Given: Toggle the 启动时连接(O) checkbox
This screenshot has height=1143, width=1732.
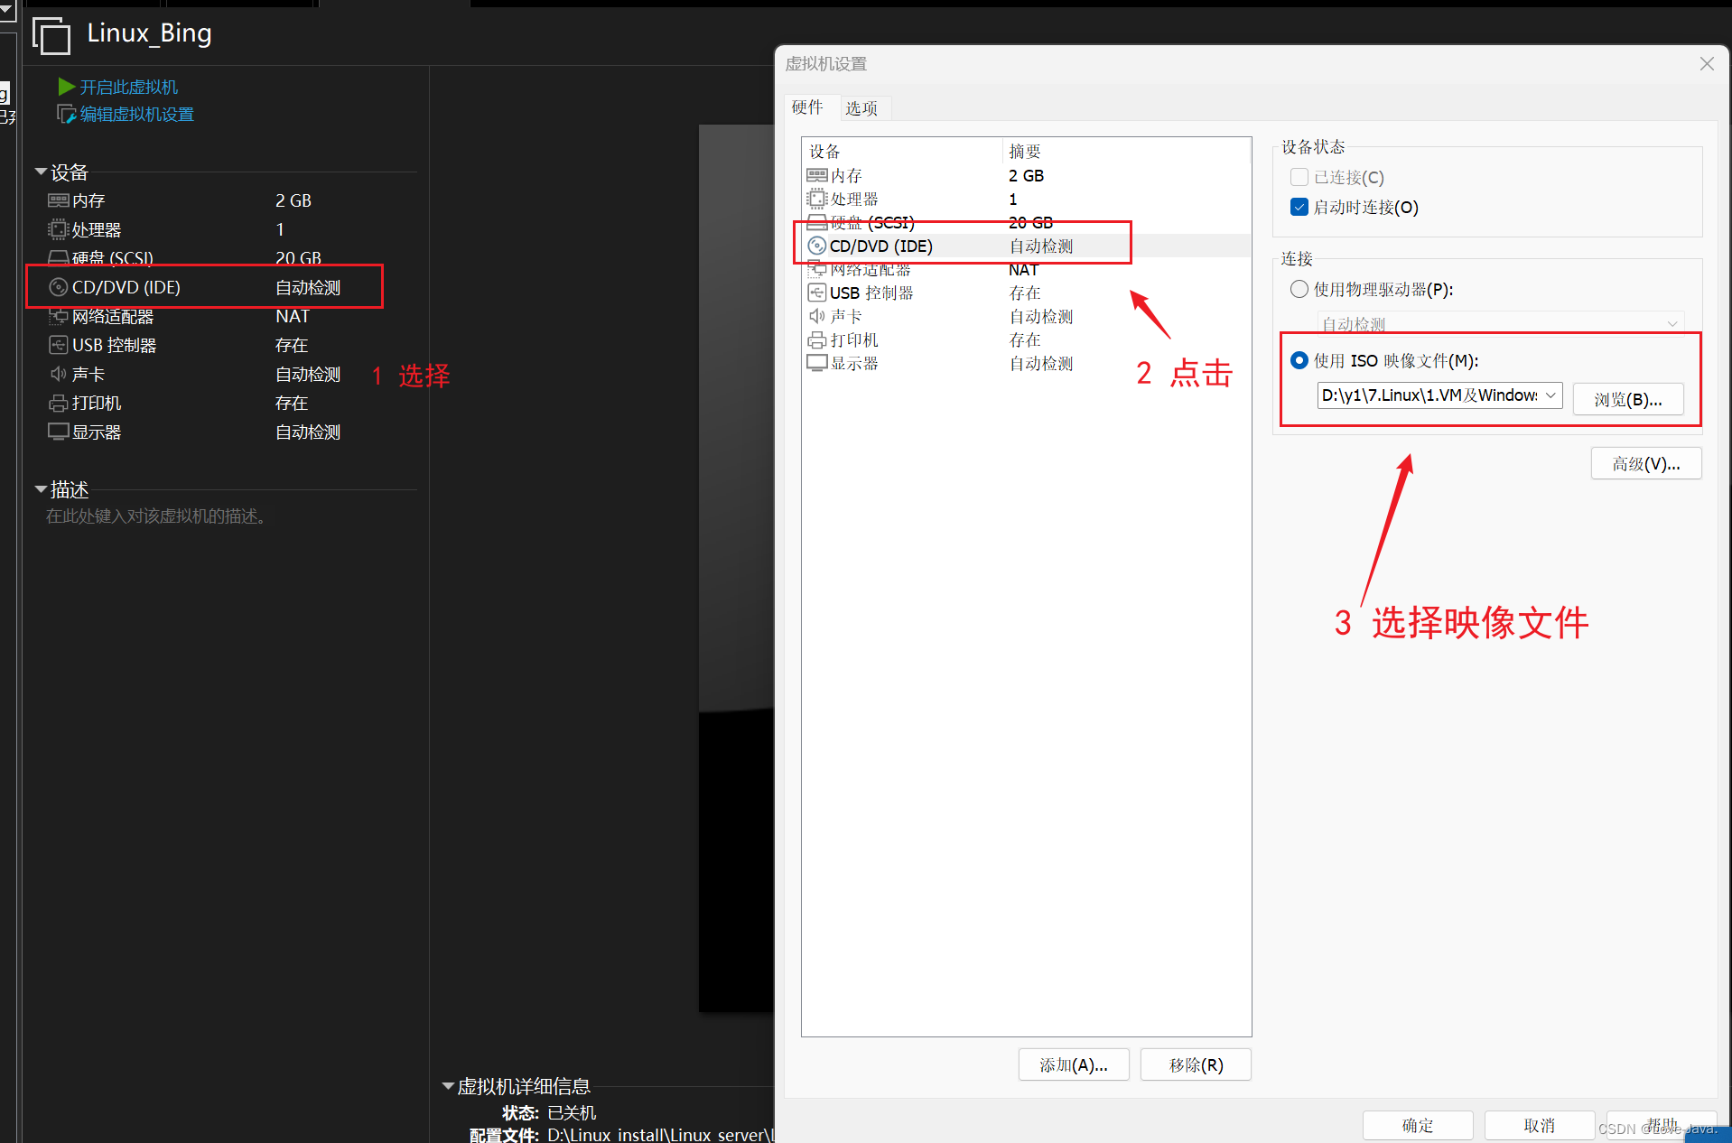Looking at the screenshot, I should click(1299, 207).
